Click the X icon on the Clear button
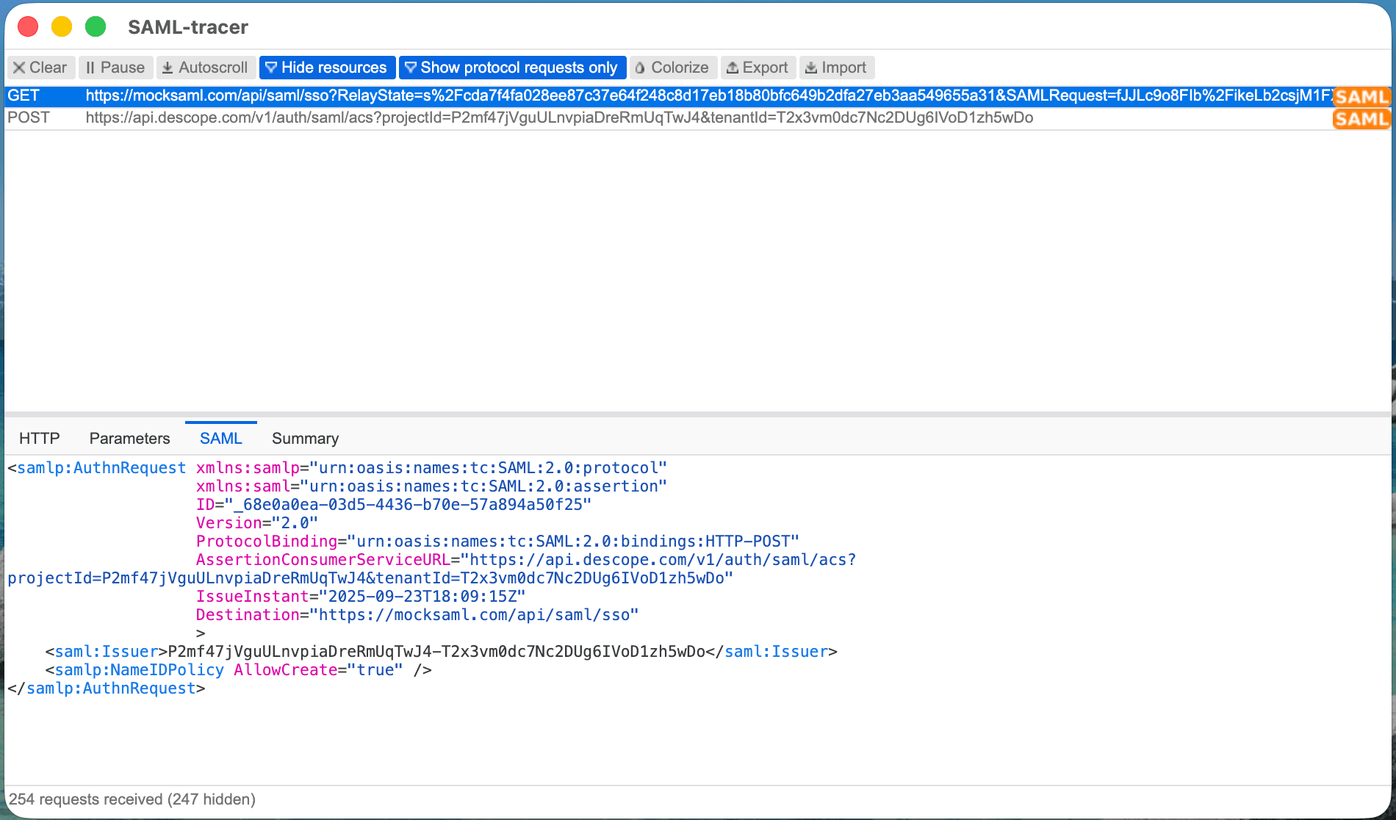Screen dimensions: 1396x820 19,67
